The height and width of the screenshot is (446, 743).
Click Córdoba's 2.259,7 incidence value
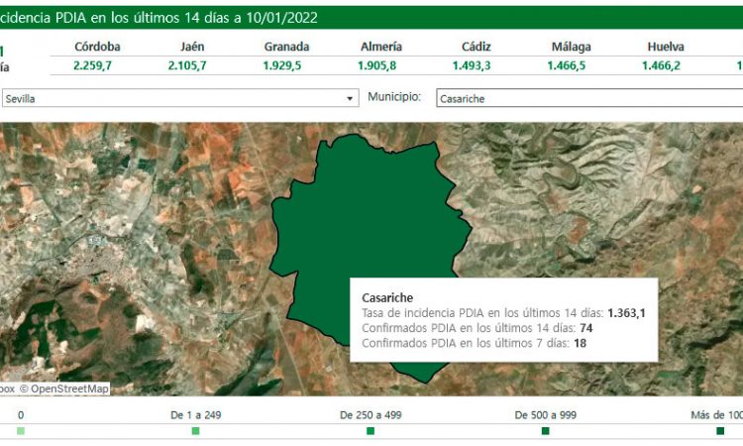click(x=97, y=65)
